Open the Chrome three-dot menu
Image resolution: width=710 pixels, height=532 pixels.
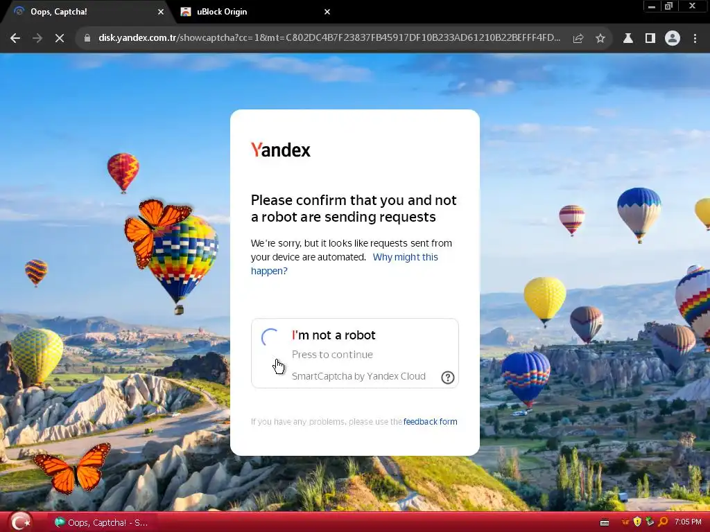click(695, 39)
